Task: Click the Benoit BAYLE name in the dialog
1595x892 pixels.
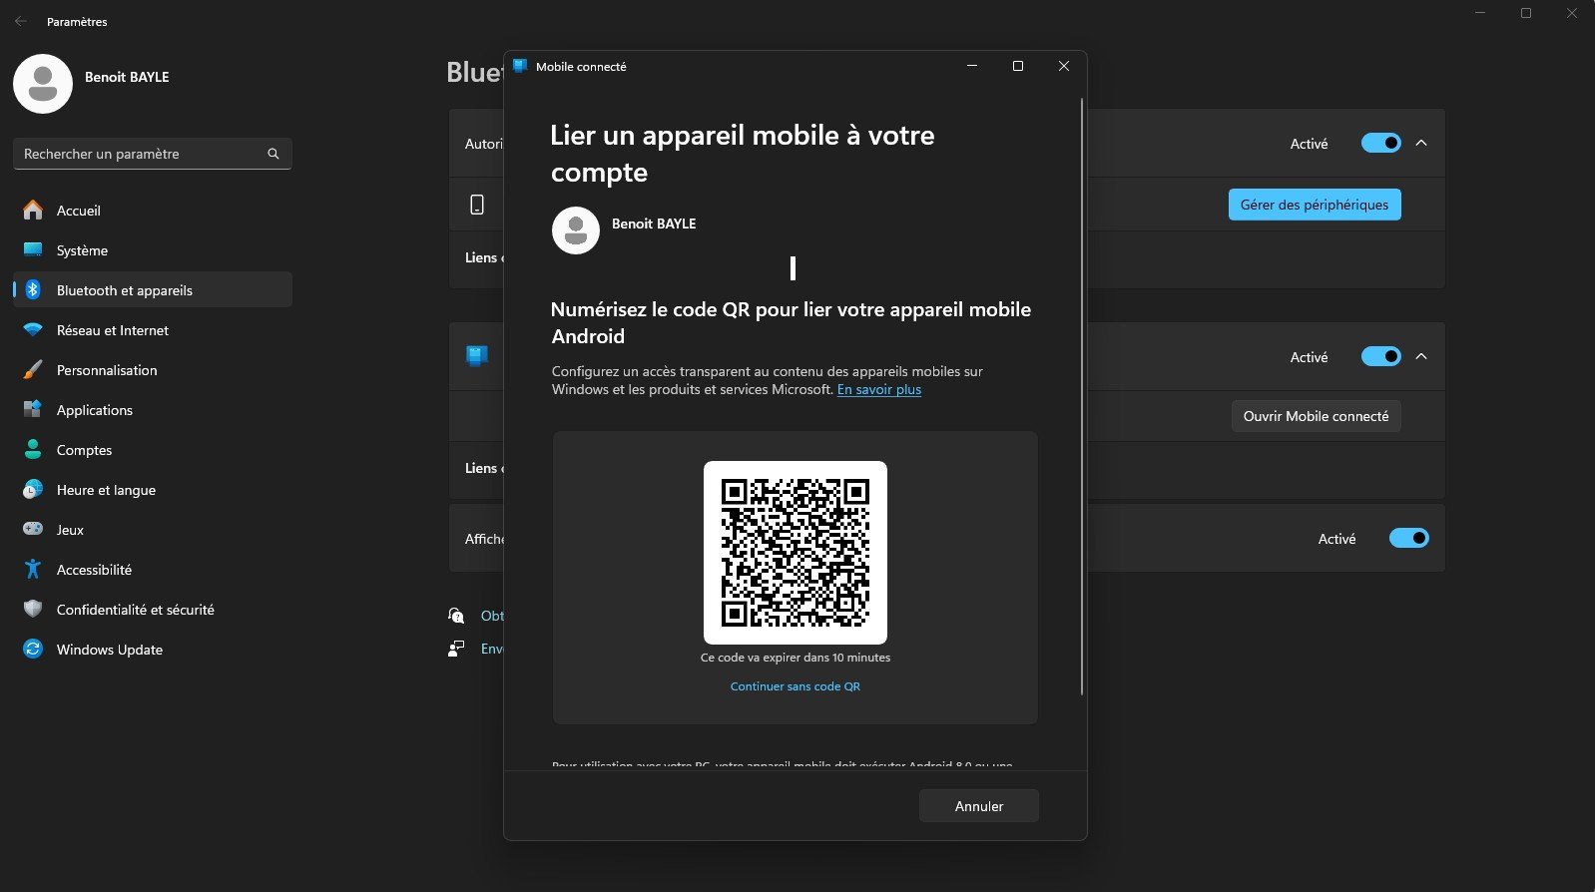Action: click(654, 223)
